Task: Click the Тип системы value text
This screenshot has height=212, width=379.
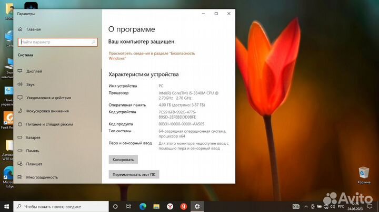Action: (x=193, y=134)
